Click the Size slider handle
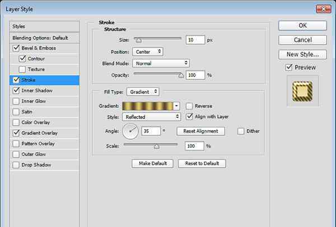The image size is (336, 227). 139,40
